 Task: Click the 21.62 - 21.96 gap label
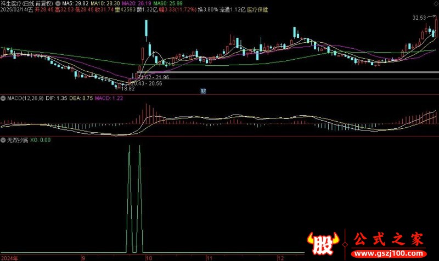(154, 77)
